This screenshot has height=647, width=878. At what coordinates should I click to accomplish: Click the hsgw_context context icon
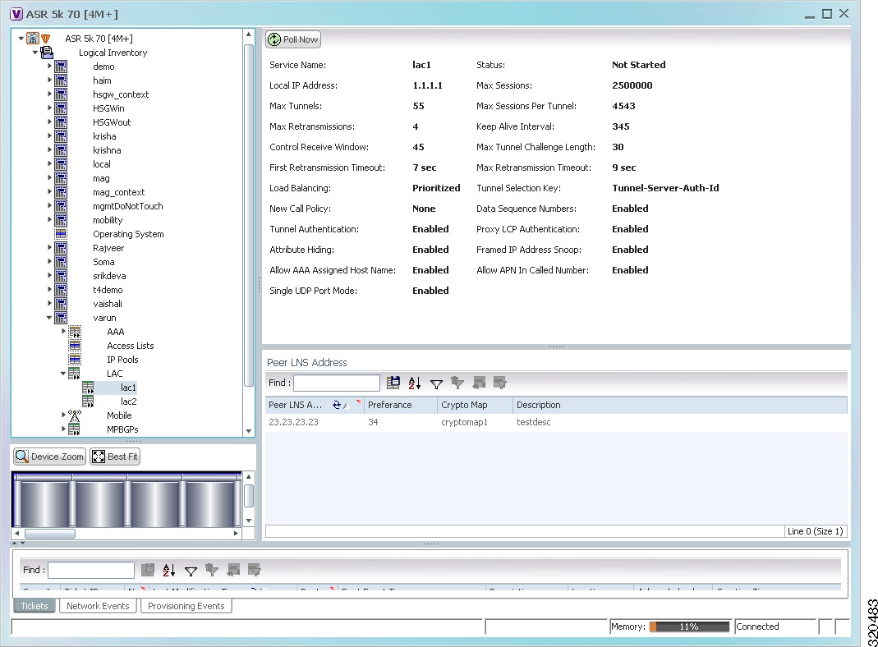[x=61, y=94]
